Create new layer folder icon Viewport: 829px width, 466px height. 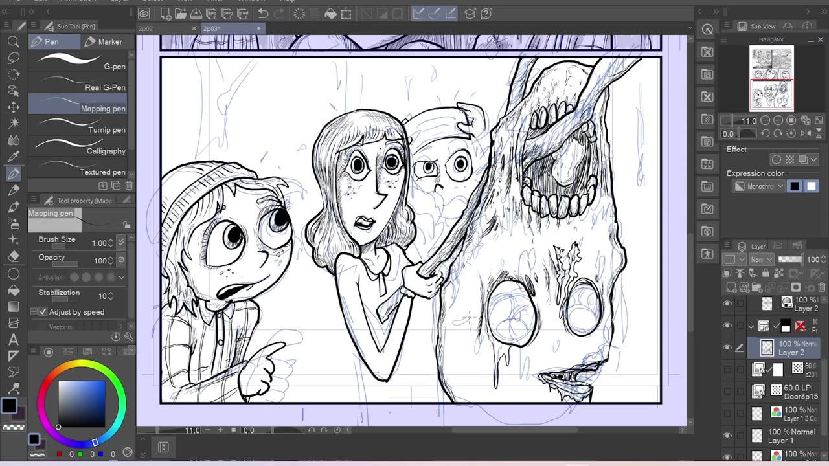point(758,287)
